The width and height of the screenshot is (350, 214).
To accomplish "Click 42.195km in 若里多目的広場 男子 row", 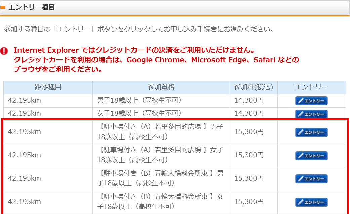I will [24, 132].
